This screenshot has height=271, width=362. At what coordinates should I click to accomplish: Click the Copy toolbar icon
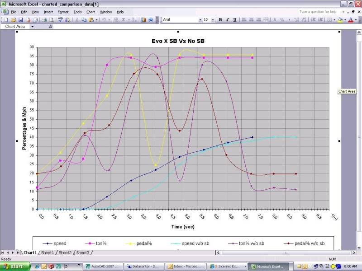84,20
